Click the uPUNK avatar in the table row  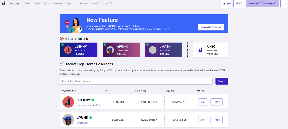coord(68,120)
